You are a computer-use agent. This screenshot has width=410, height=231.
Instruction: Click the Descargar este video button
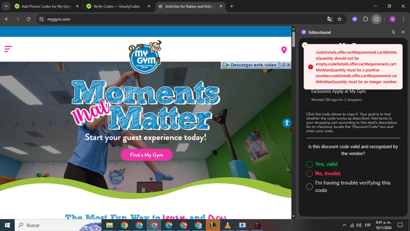tap(251, 65)
